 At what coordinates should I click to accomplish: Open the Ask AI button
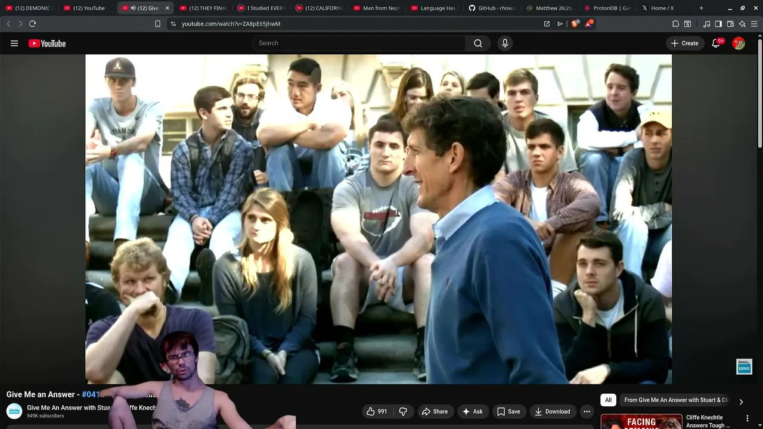pyautogui.click(x=473, y=412)
